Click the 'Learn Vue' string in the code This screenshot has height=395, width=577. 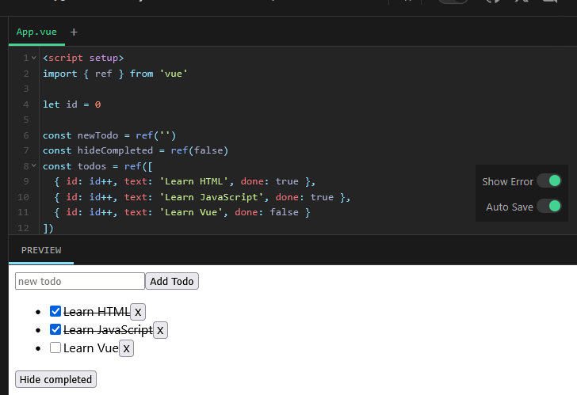tap(191, 212)
